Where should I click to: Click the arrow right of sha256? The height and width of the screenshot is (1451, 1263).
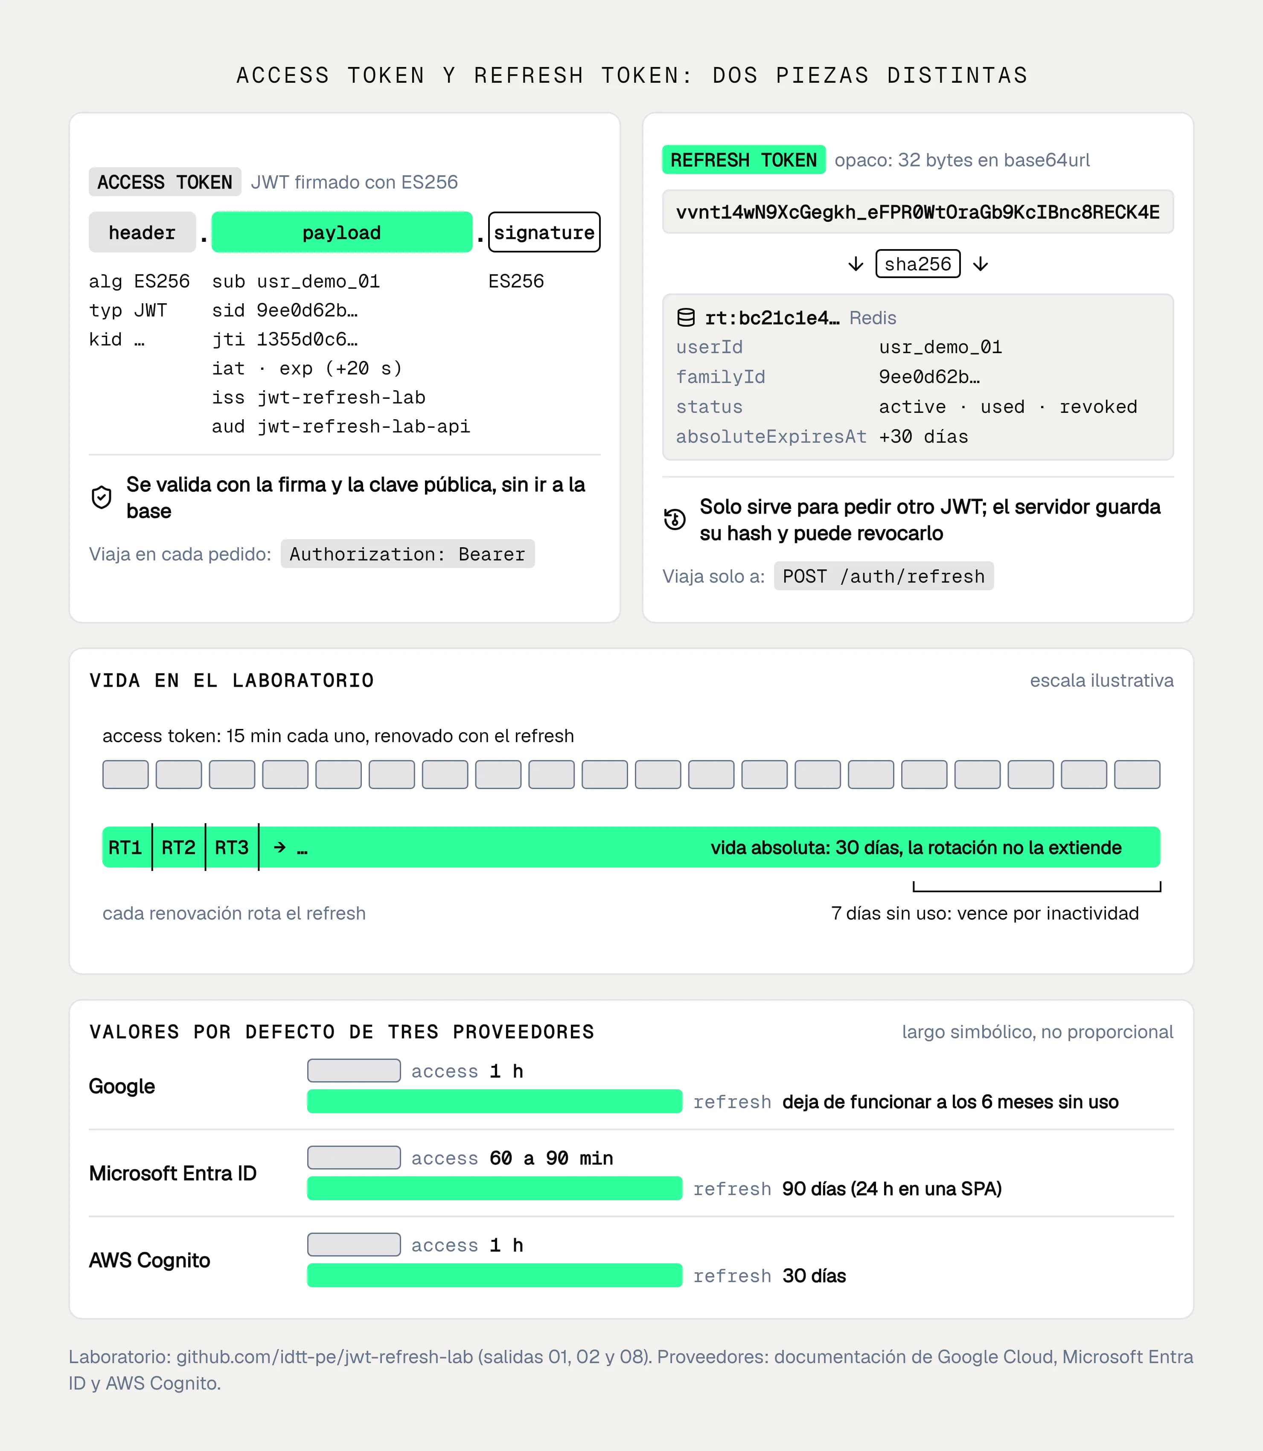[x=981, y=264]
